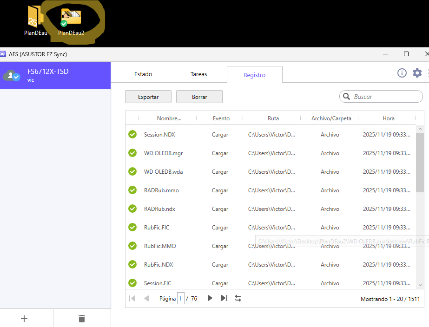The image size is (429, 327).
Task: Click the Borrar button
Action: point(199,97)
